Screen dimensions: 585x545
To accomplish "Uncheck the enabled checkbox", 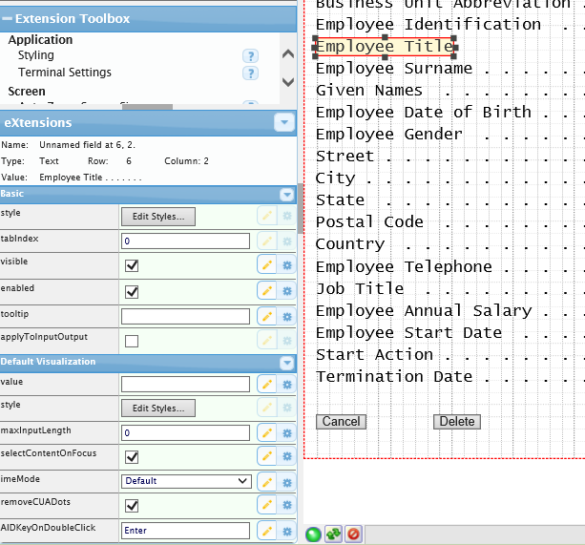I will point(132,291).
